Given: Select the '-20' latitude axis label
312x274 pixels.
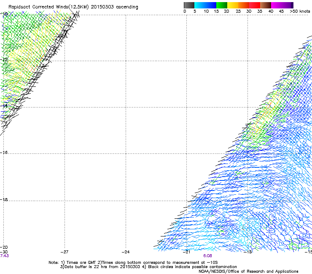Looking at the screenshot, I should [x=4, y=247].
